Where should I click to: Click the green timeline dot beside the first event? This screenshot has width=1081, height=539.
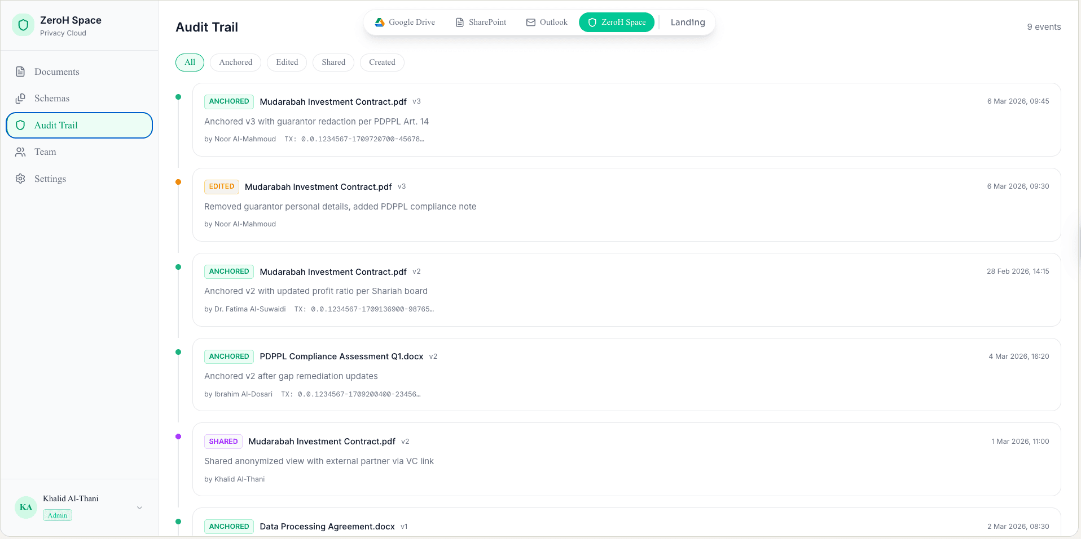pyautogui.click(x=179, y=96)
